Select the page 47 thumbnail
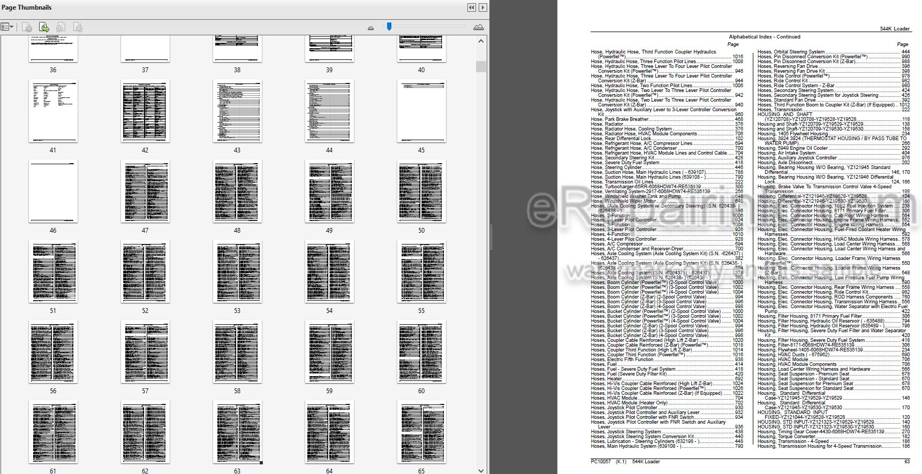This screenshot has height=474, width=922. (145, 192)
